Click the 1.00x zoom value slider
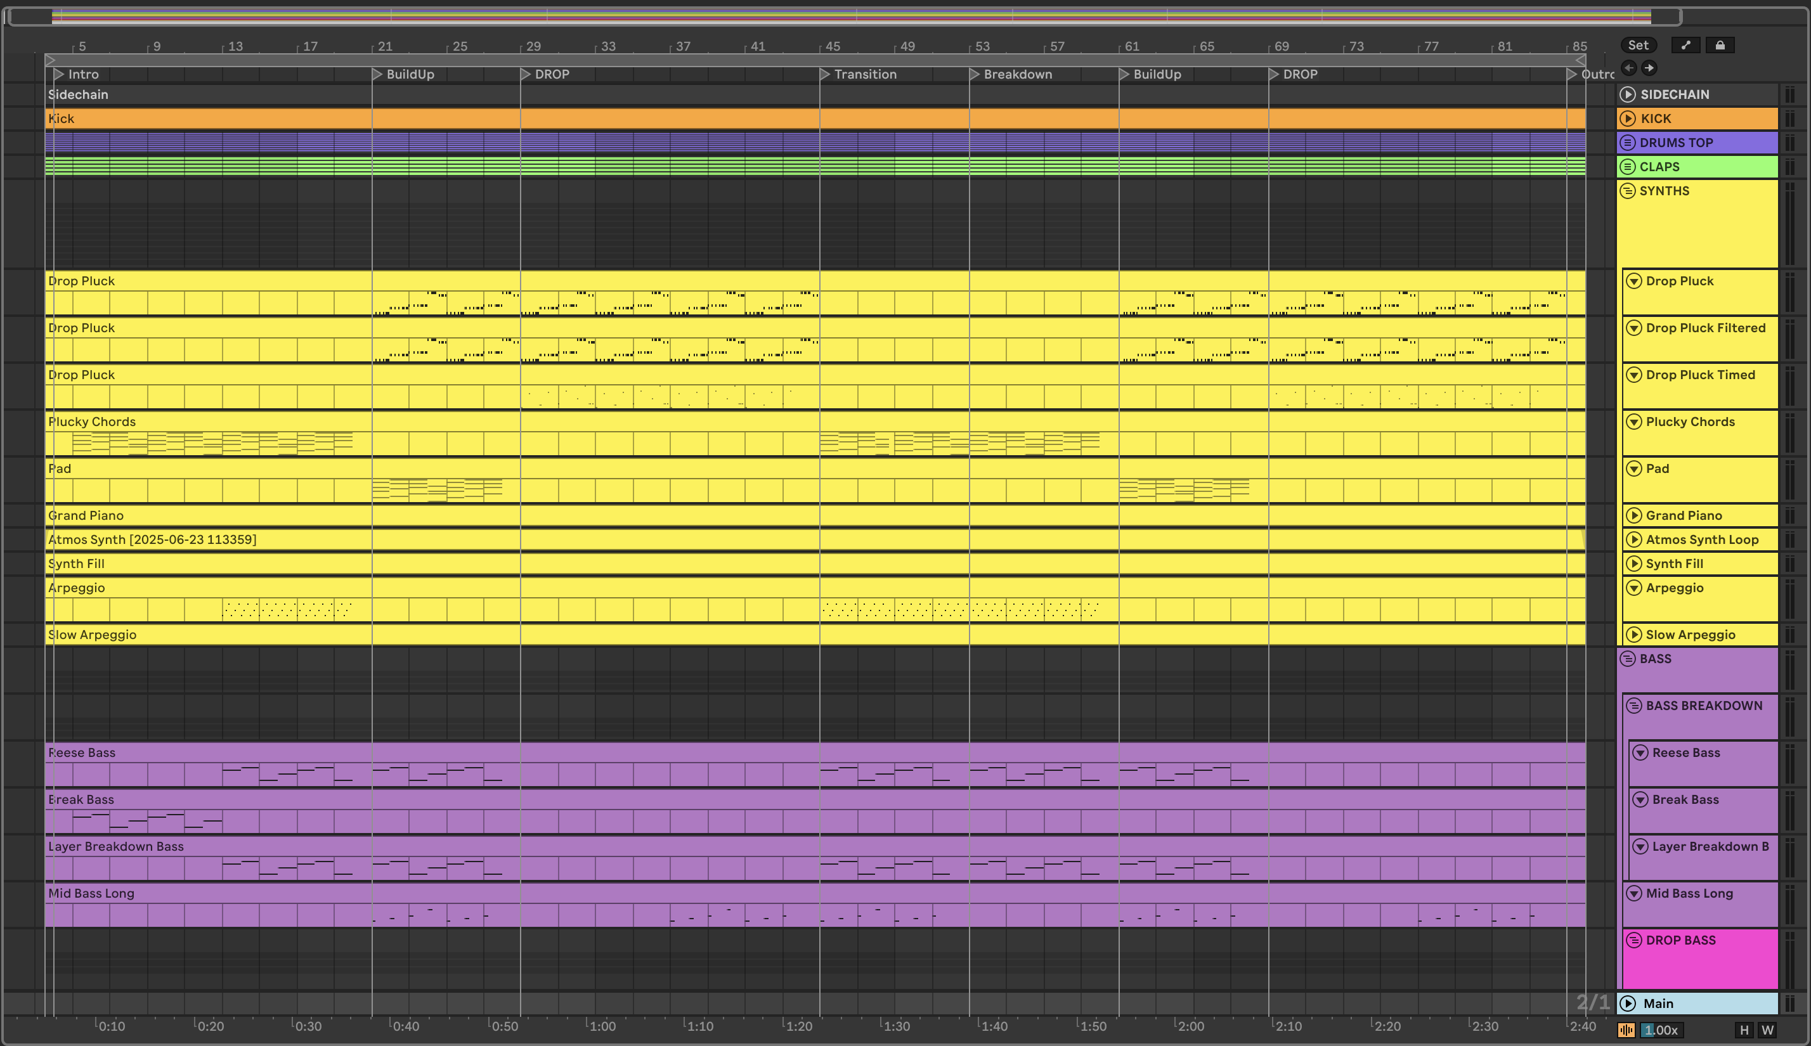This screenshot has width=1811, height=1046. [1660, 1030]
